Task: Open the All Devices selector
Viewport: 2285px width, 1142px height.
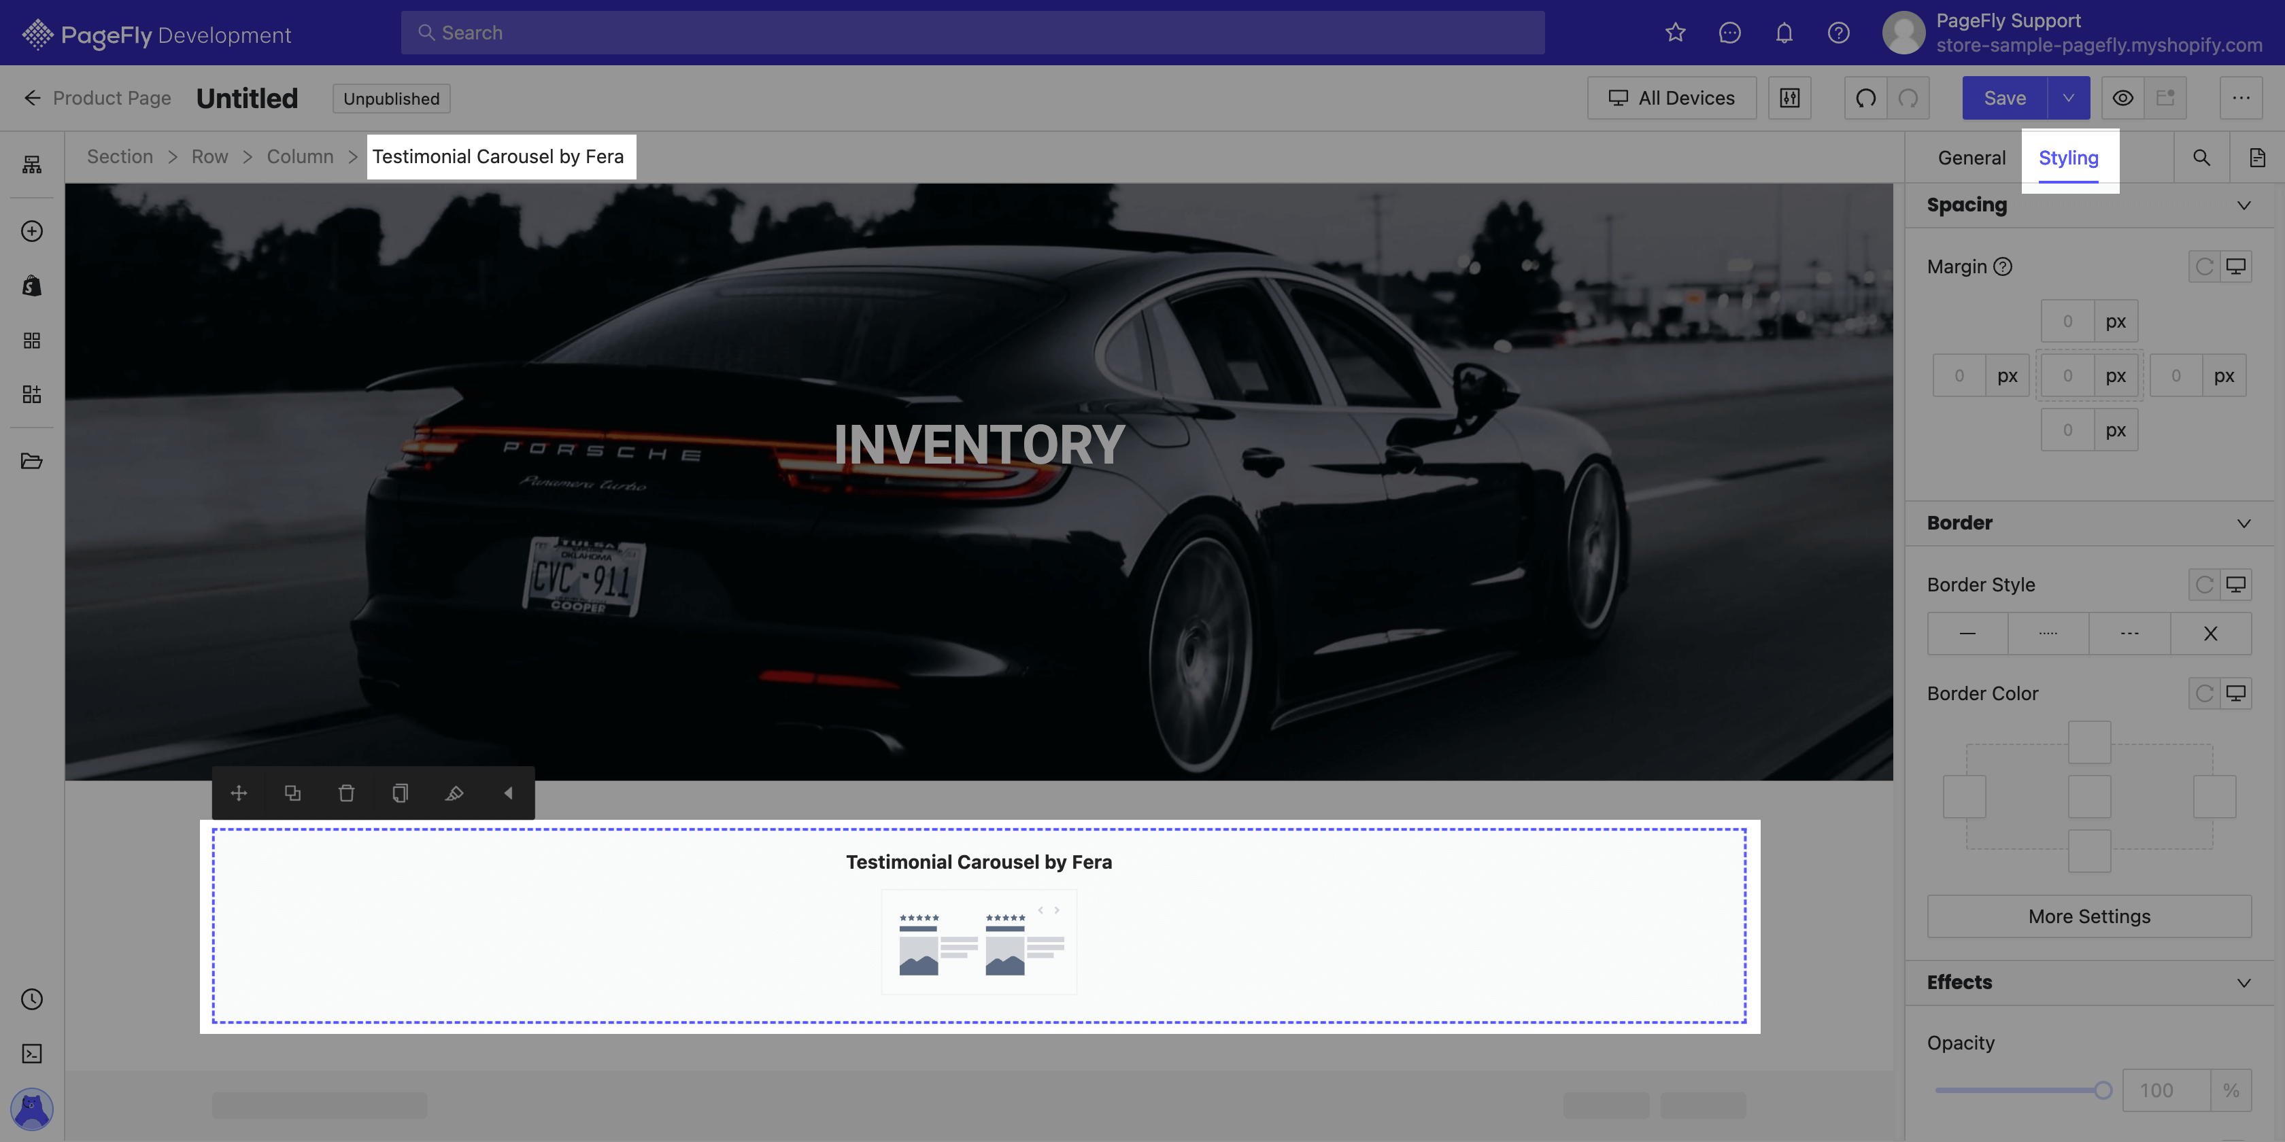Action: [x=1671, y=97]
